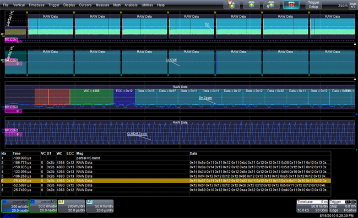Click the CLKDiff Zoom trace label
Screen dimensions: 358x218
pyautogui.click(x=137, y=134)
